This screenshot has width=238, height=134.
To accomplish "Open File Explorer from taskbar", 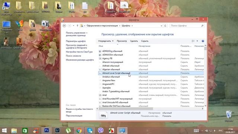I will point(14,131).
